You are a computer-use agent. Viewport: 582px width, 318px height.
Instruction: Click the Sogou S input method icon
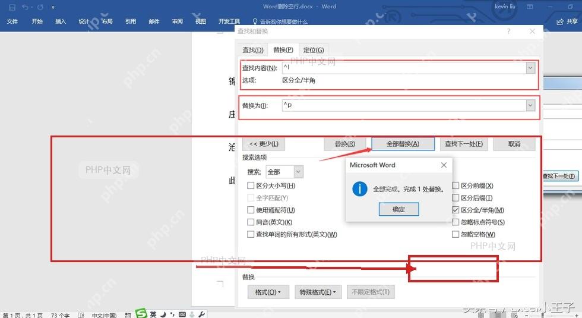coord(141,314)
